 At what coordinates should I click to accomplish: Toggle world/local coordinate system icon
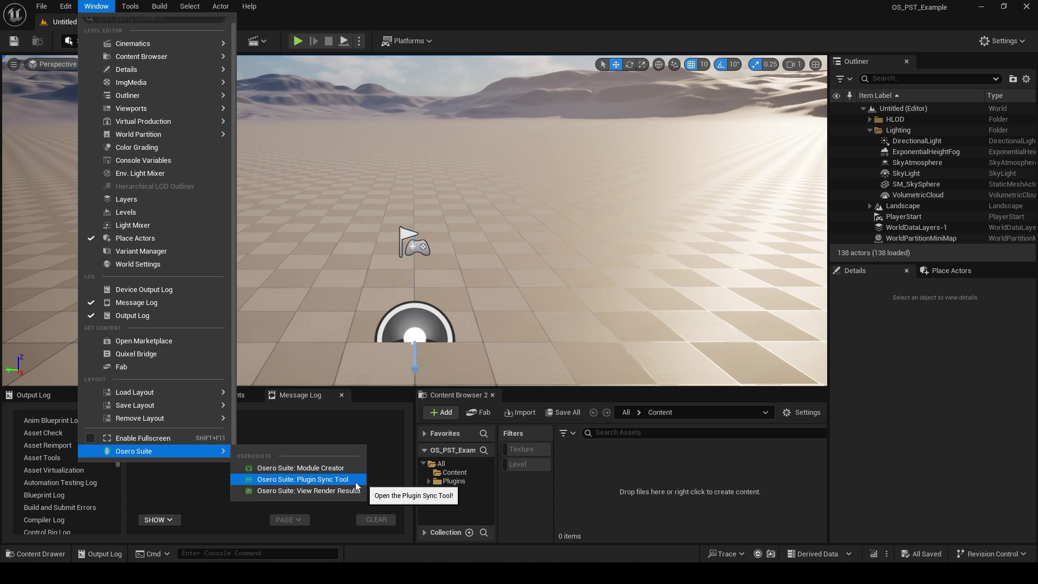click(658, 64)
